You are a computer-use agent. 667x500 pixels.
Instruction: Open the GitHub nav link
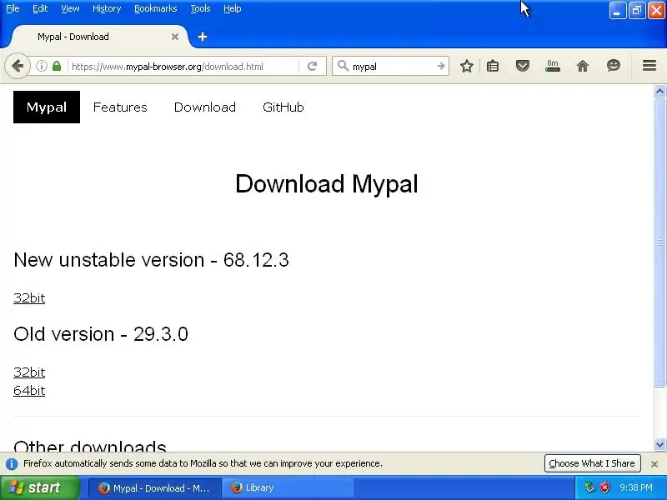283,107
